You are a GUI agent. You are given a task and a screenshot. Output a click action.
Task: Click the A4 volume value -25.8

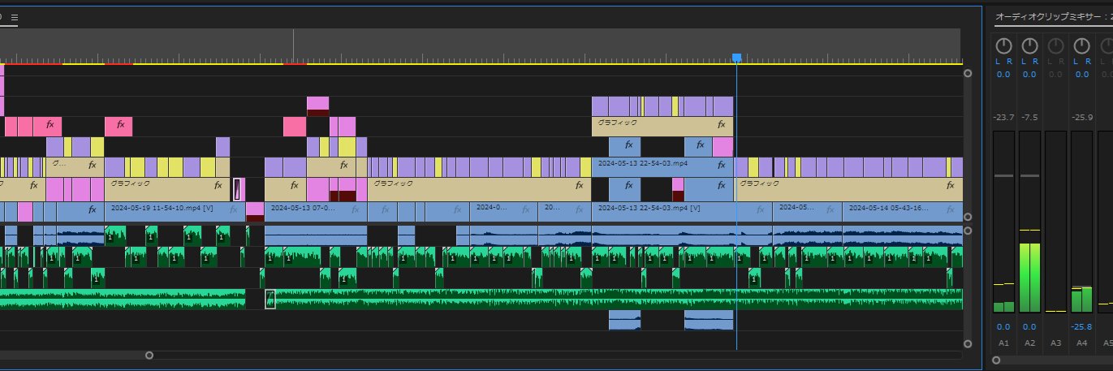[x=1081, y=326]
